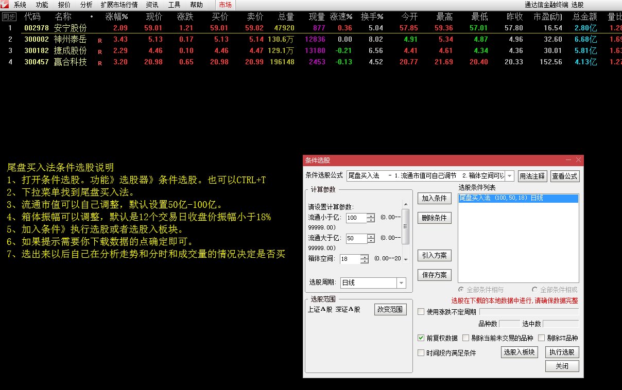Click down arrow of 箱体空间 spinner
Viewport: 622px width, 390px height.
365,261
